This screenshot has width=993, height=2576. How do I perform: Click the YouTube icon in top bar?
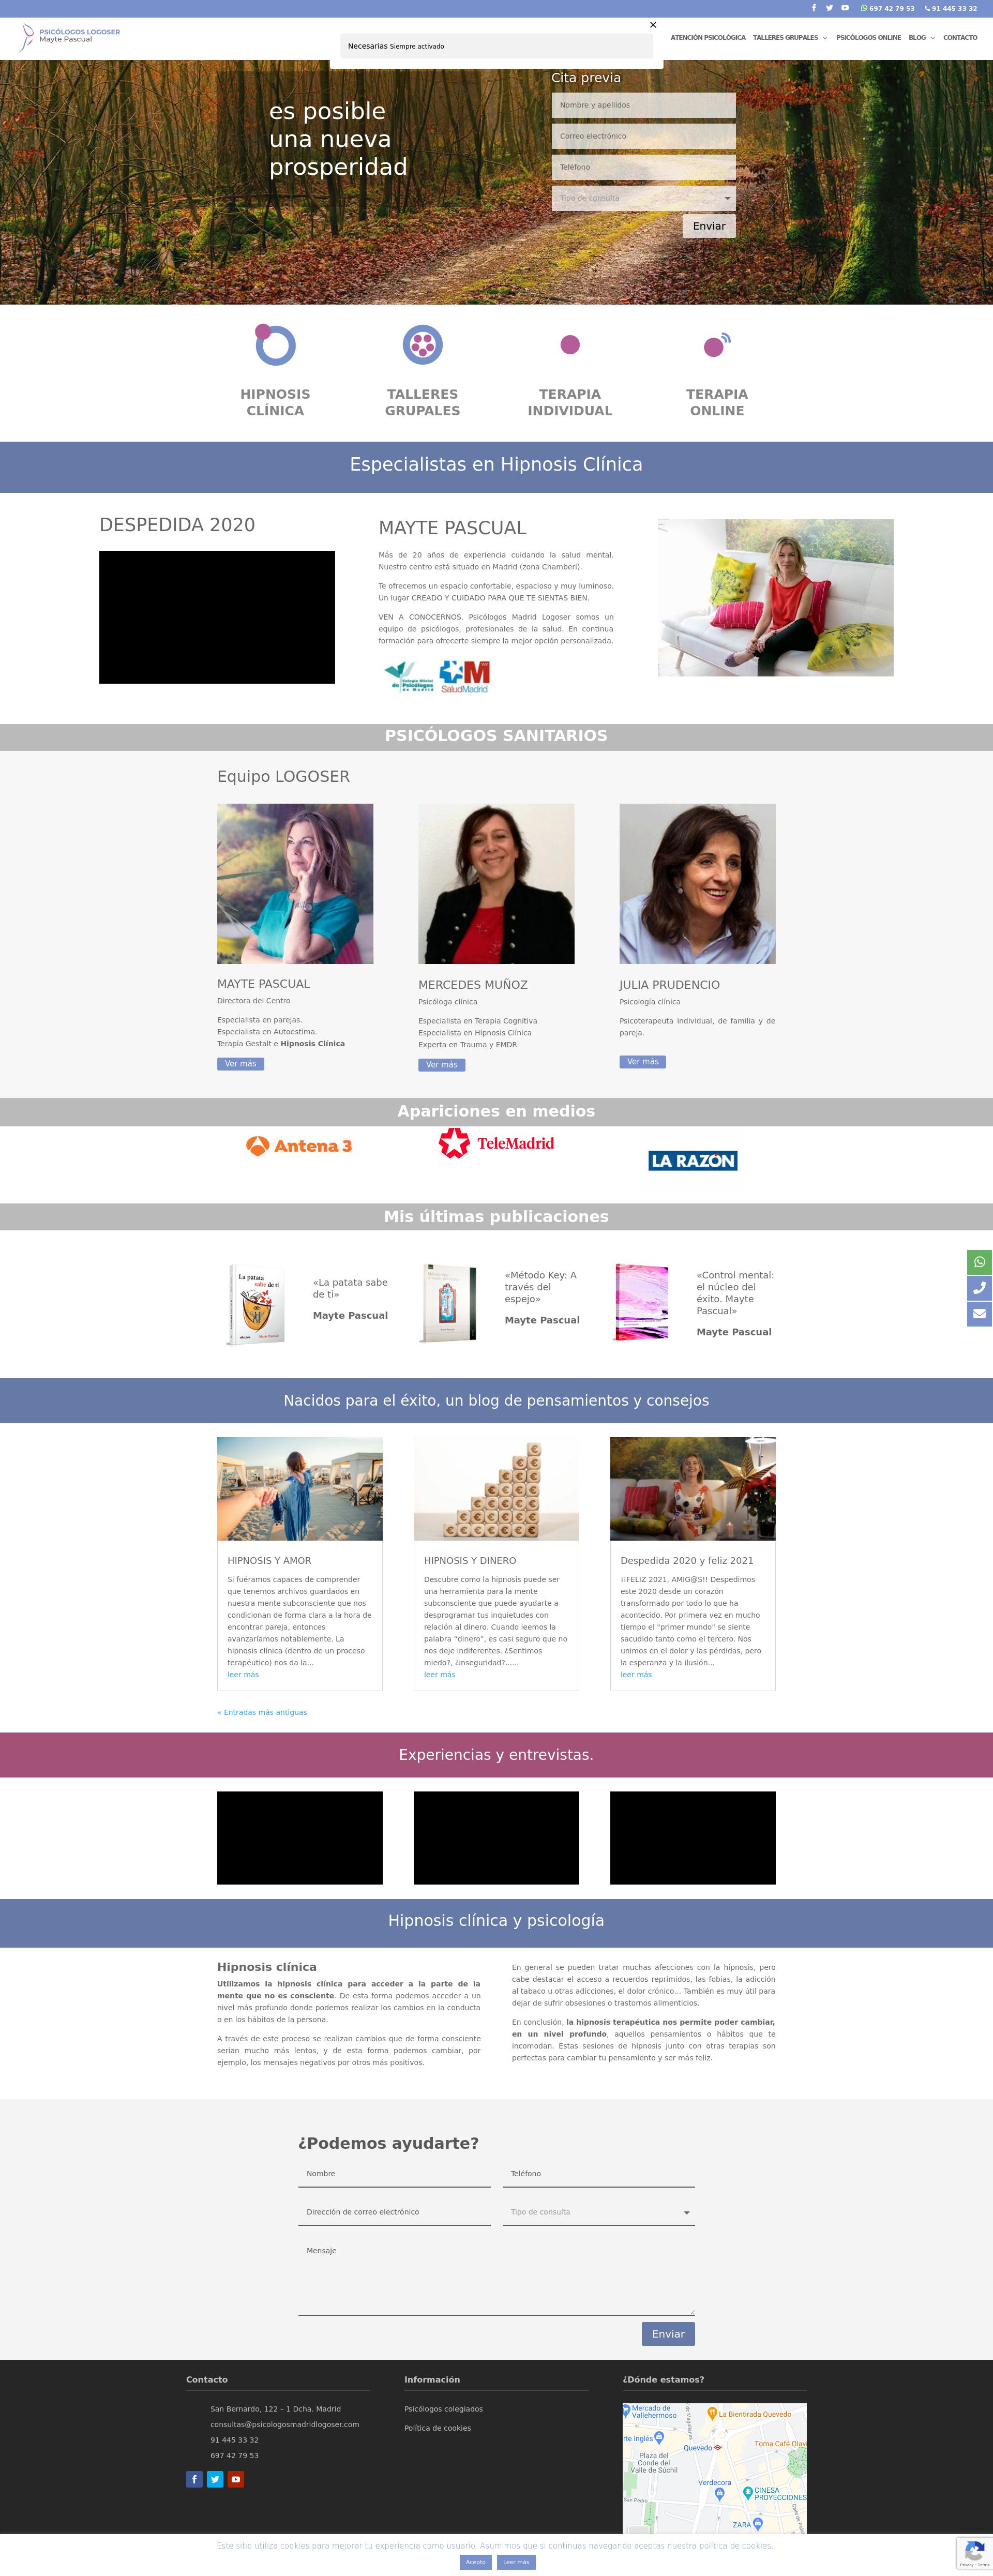(x=845, y=8)
